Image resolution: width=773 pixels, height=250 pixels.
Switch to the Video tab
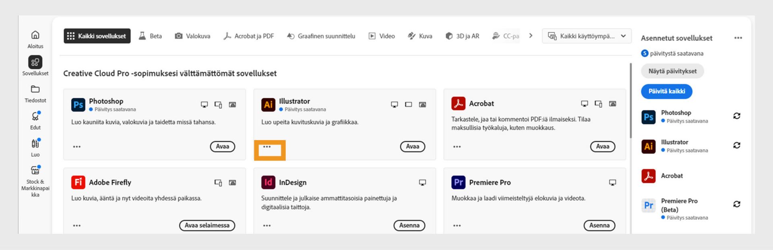click(382, 36)
